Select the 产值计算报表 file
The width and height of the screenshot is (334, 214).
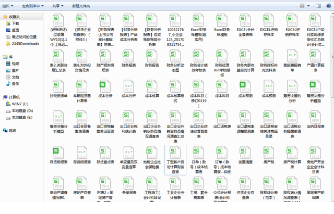315,61
